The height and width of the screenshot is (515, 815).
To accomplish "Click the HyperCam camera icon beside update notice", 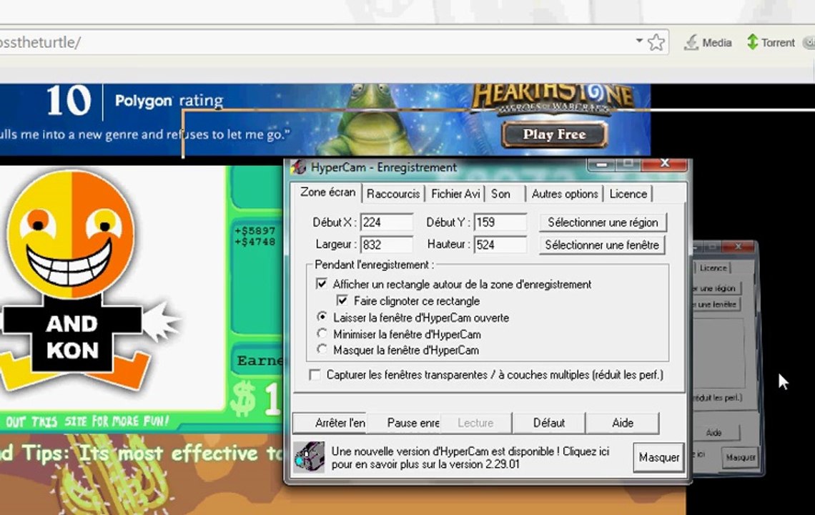I will [x=309, y=457].
